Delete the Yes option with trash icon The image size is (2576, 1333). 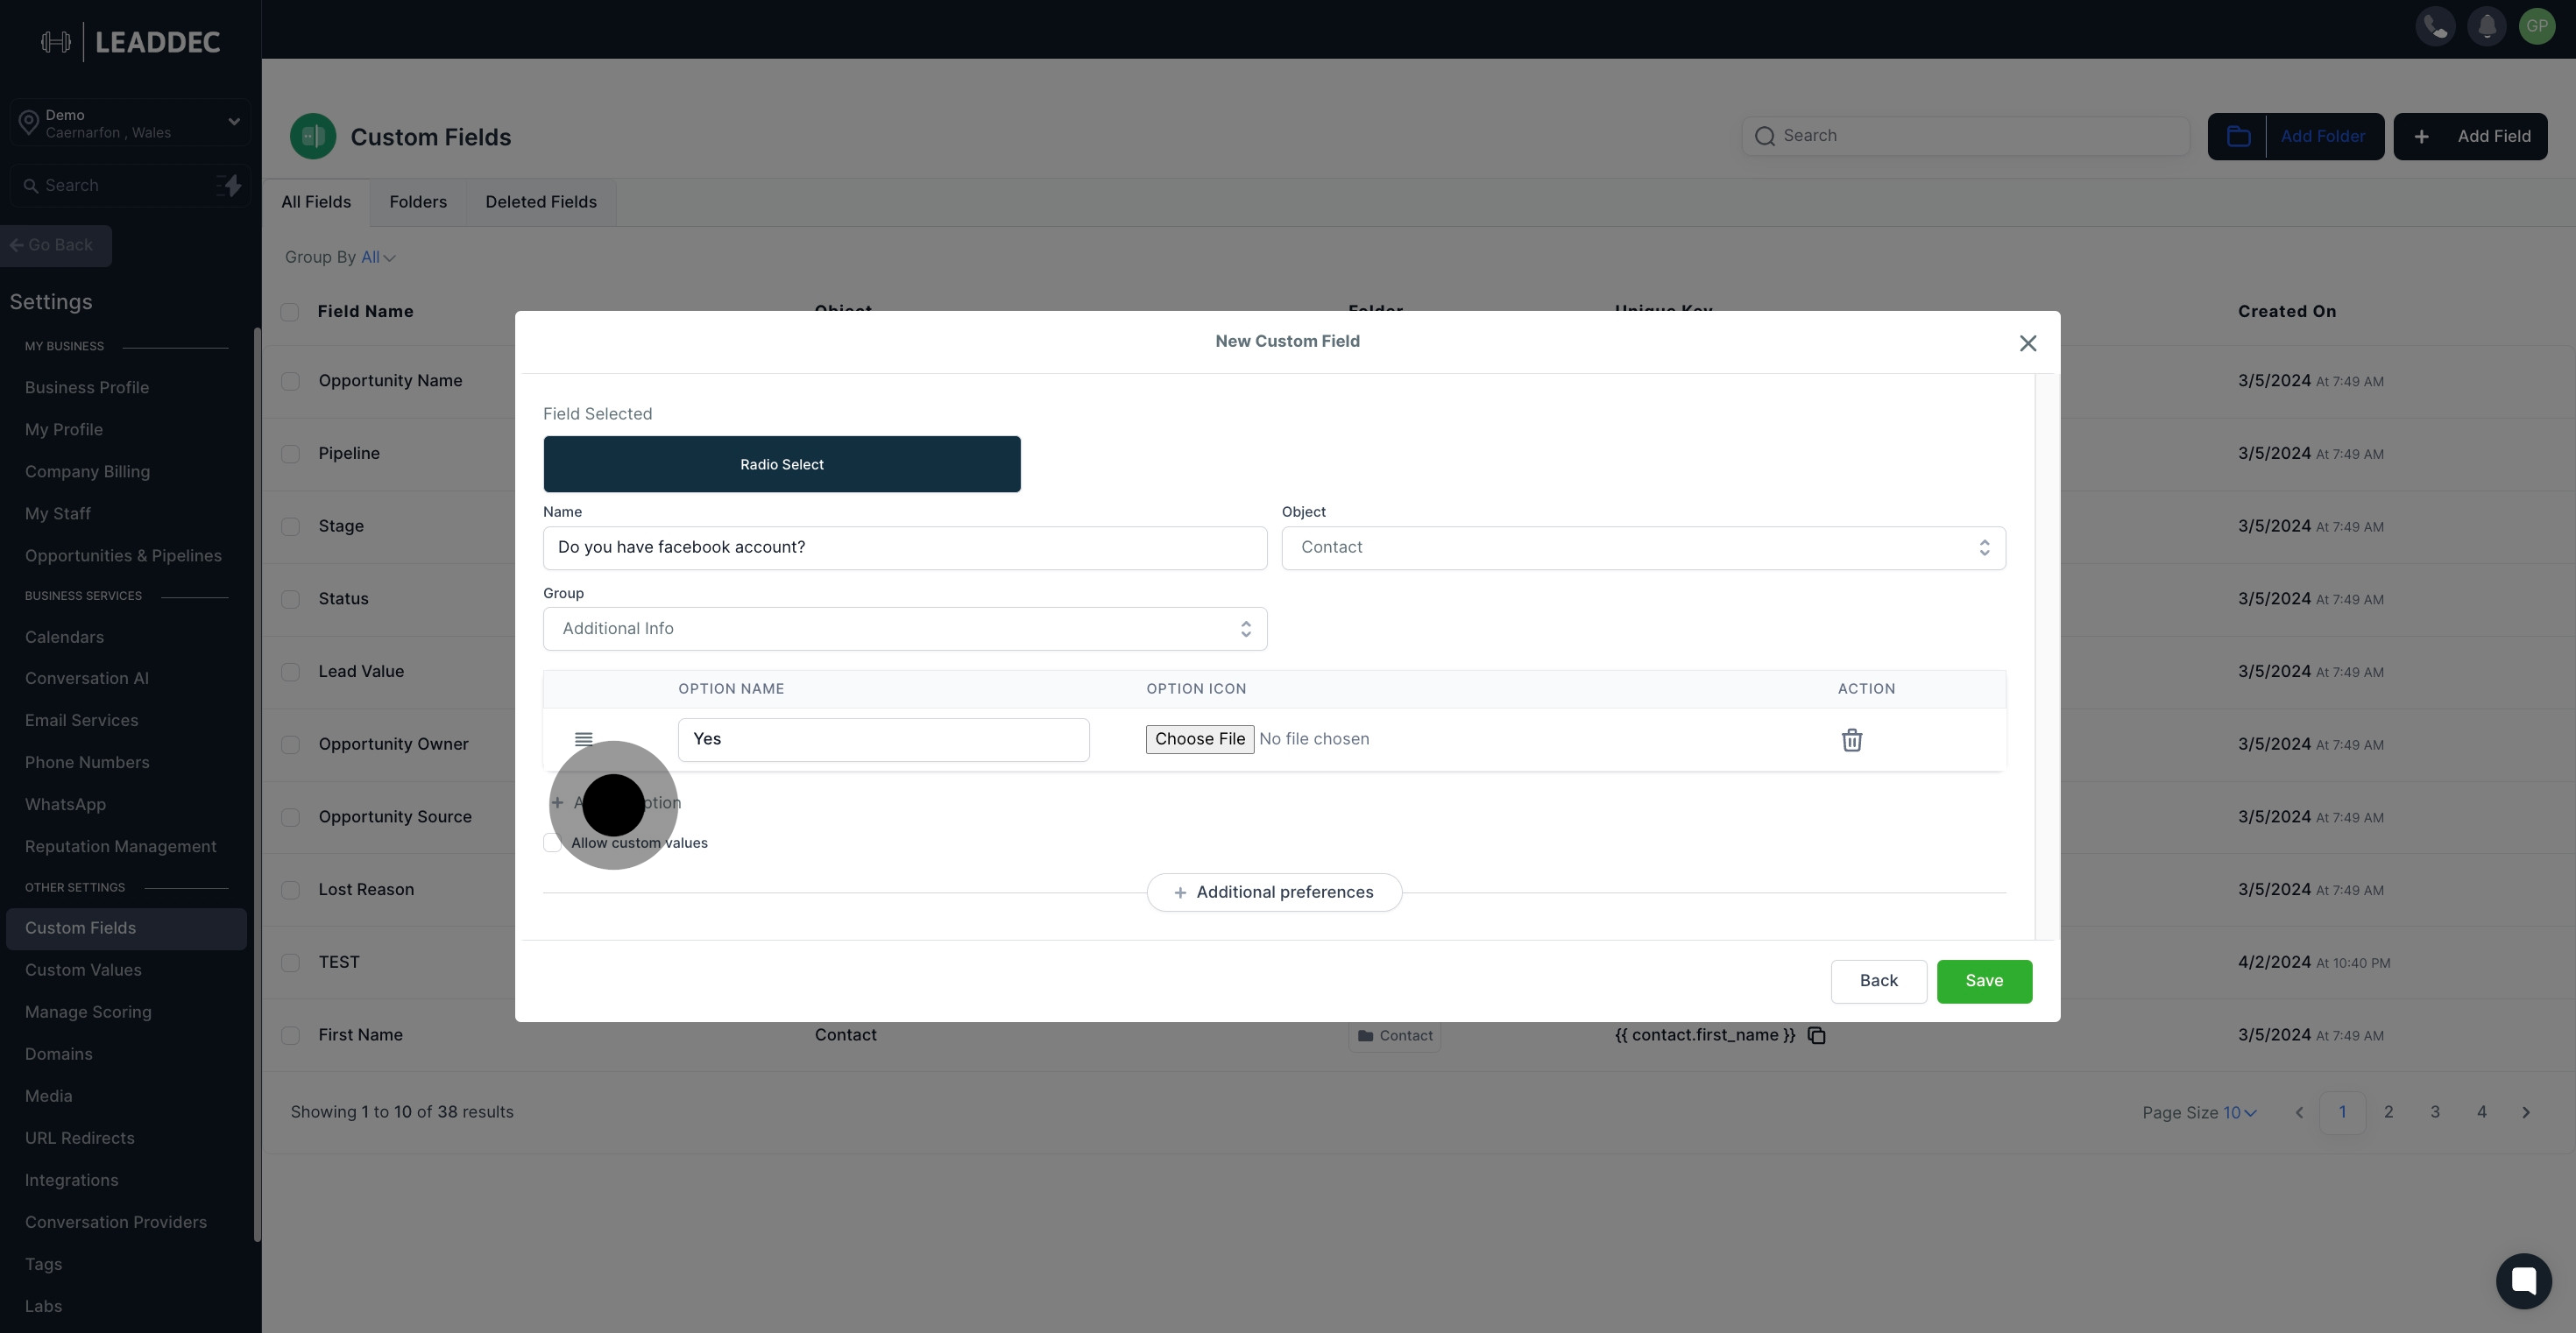coord(1852,739)
